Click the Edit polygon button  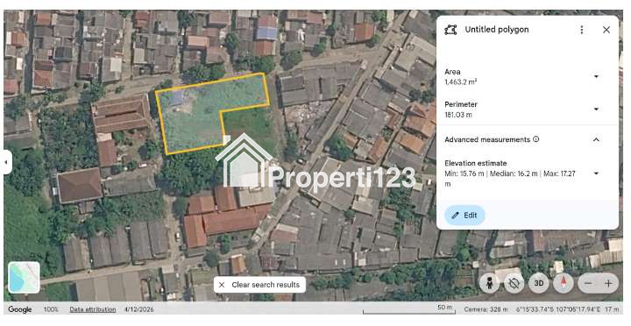tap(464, 216)
